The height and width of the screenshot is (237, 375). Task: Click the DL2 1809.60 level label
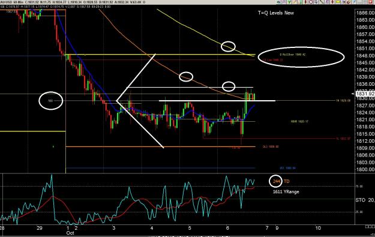click(271, 146)
